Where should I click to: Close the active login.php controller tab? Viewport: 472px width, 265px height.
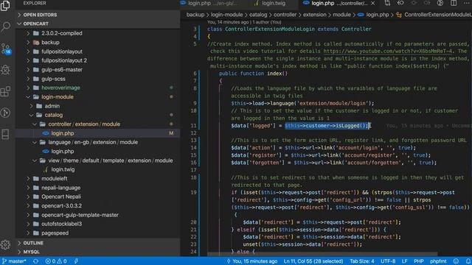[x=373, y=3]
